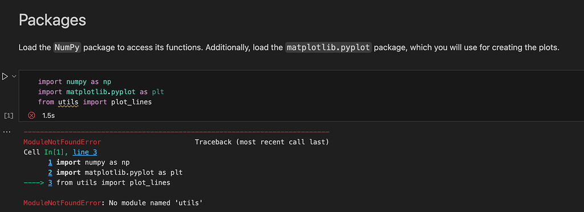The height and width of the screenshot is (212, 584).
Task: Open the run options chevron beside play
Action: pyautogui.click(x=14, y=76)
